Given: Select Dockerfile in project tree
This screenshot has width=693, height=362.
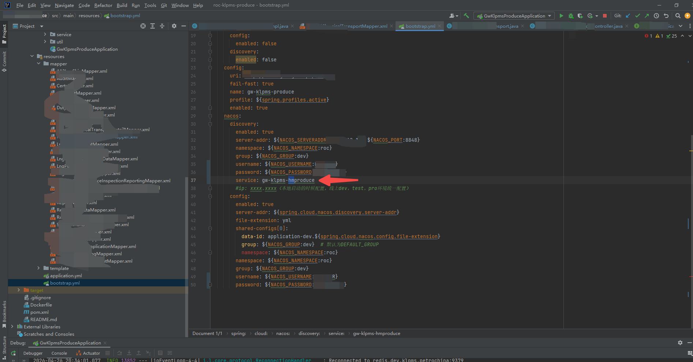Looking at the screenshot, I should (41, 305).
